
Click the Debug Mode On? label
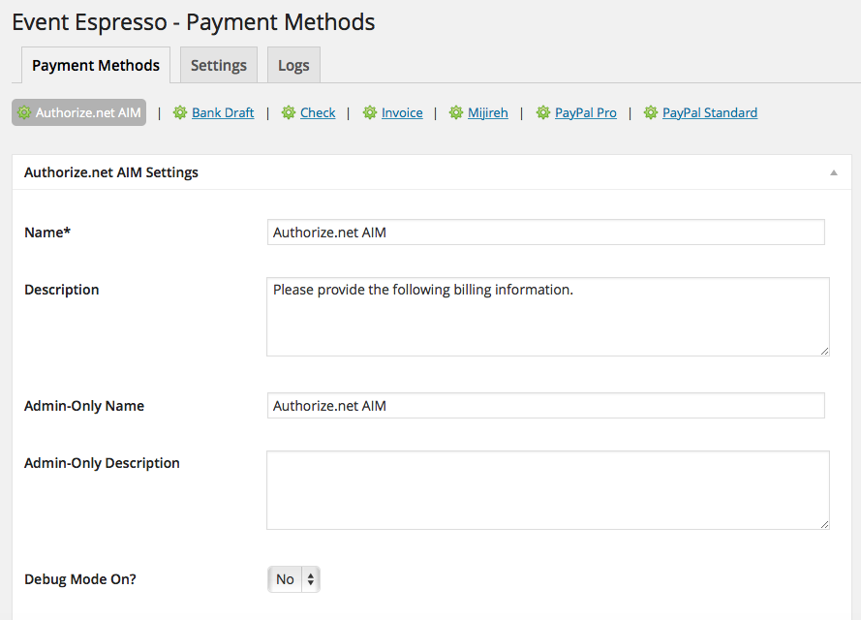tap(80, 579)
